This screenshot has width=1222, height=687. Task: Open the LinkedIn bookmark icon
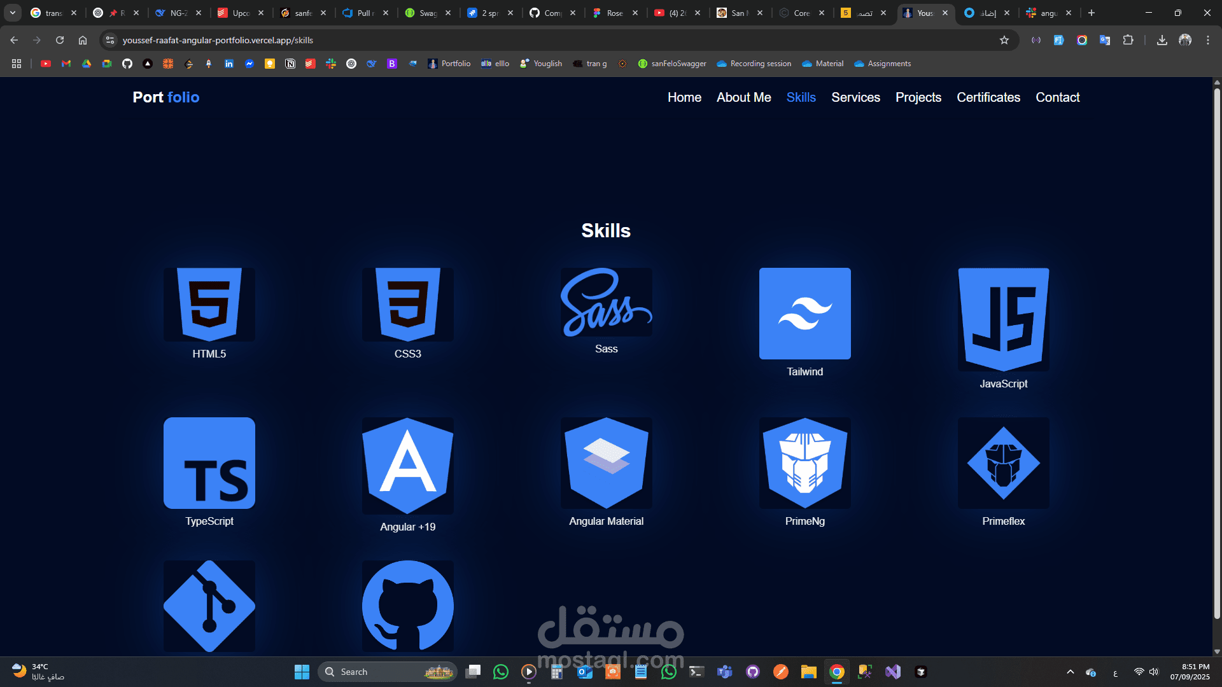229,64
